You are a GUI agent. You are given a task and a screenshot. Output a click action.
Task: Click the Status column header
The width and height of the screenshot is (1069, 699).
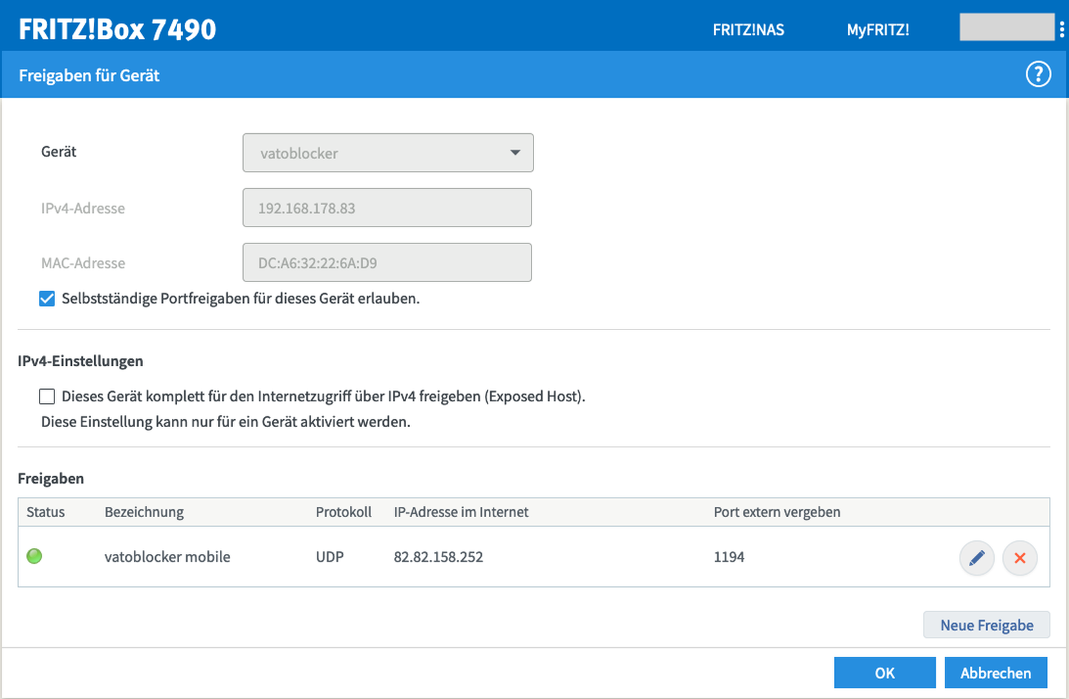pos(45,512)
